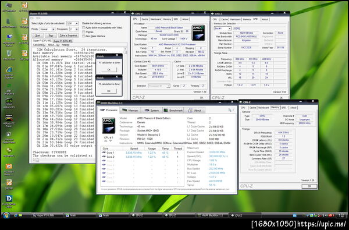Launch the AMD OverDrive desktop shortcut
Screen dimensions: 349x230
coord(9,89)
